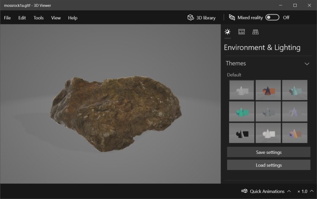Open the View menu
This screenshot has width=317, height=199.
pos(56,18)
